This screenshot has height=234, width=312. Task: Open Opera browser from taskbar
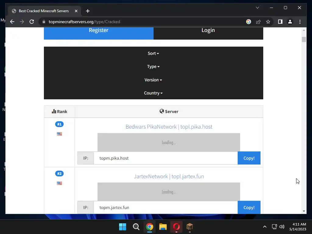(176, 227)
